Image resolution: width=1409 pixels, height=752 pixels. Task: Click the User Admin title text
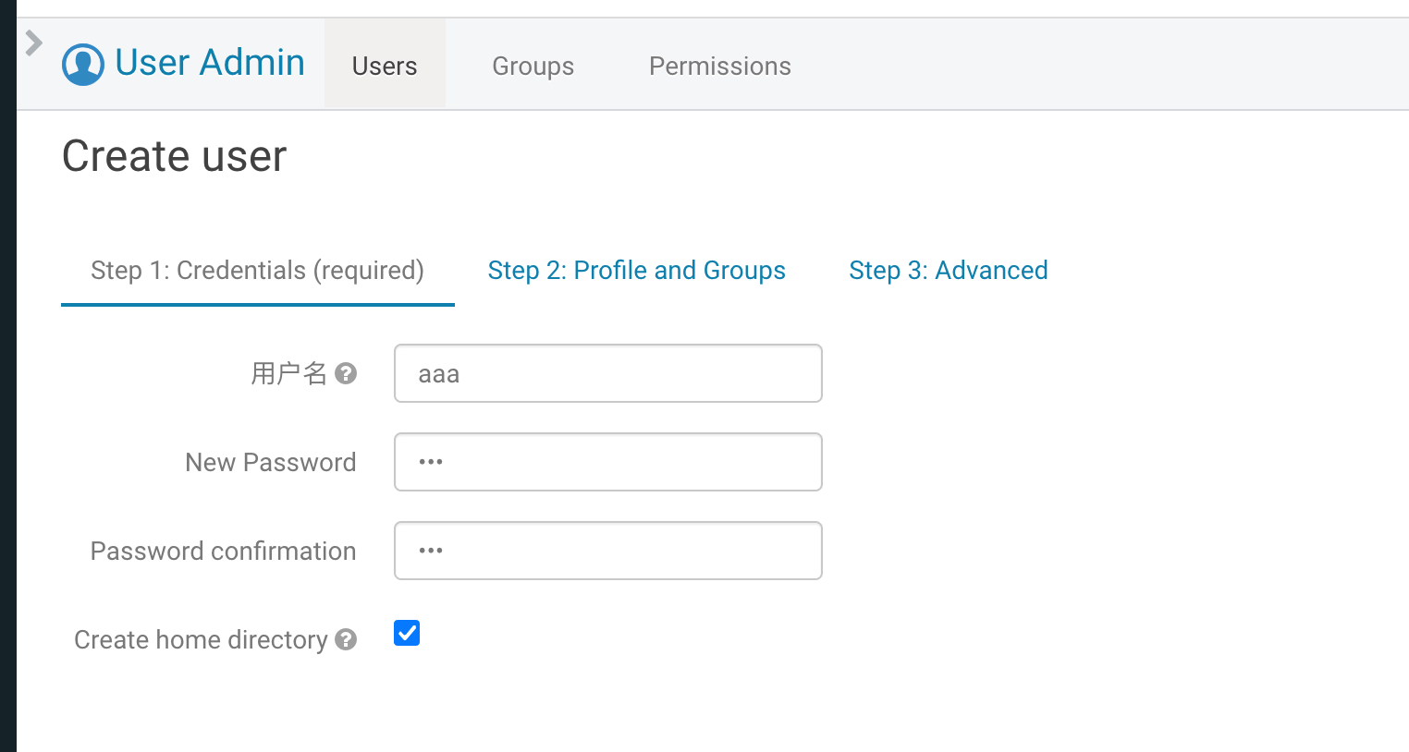coord(210,63)
